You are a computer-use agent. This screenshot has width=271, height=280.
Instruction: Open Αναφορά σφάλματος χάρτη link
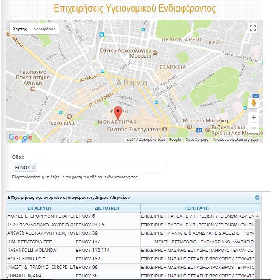point(236,140)
